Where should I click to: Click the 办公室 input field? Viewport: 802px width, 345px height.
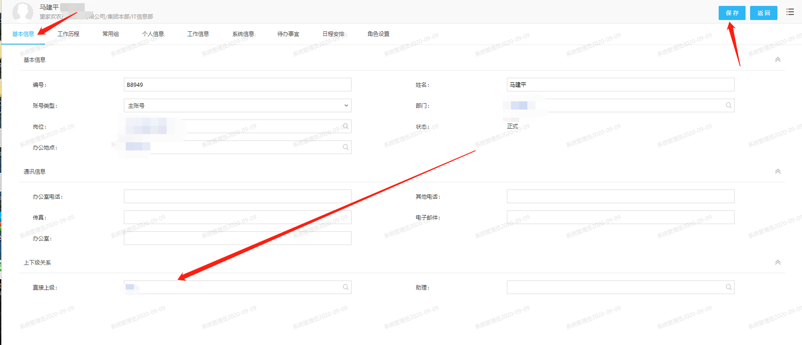click(238, 238)
